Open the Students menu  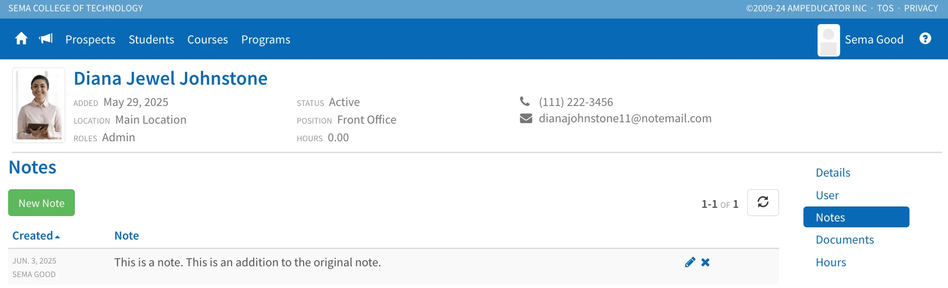(x=151, y=39)
